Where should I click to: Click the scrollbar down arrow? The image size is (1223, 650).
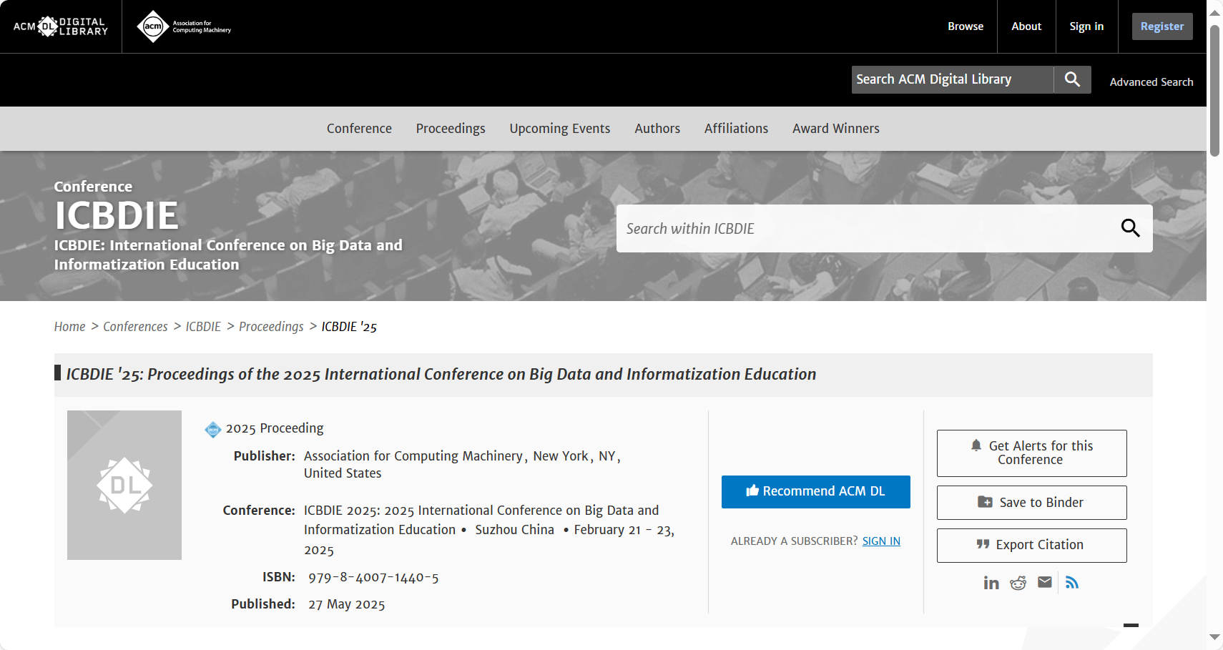[1214, 636]
